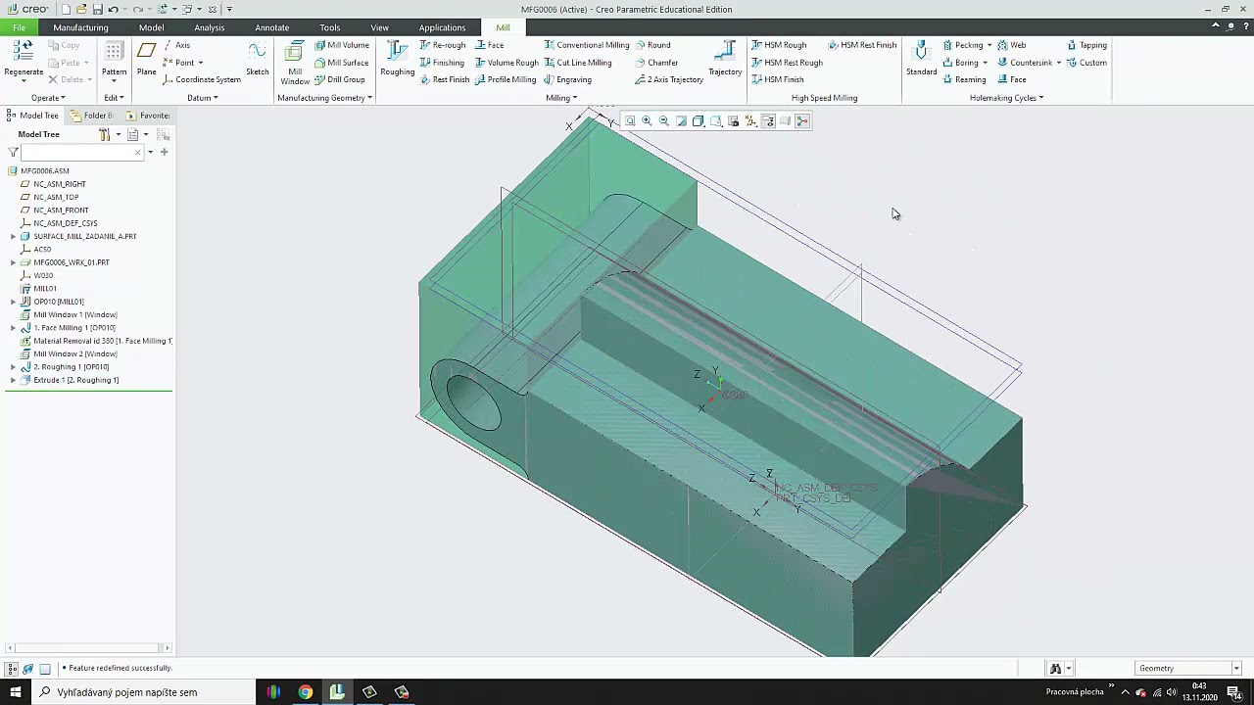Create a datum Plane
This screenshot has height=705, width=1254.
pyautogui.click(x=146, y=59)
